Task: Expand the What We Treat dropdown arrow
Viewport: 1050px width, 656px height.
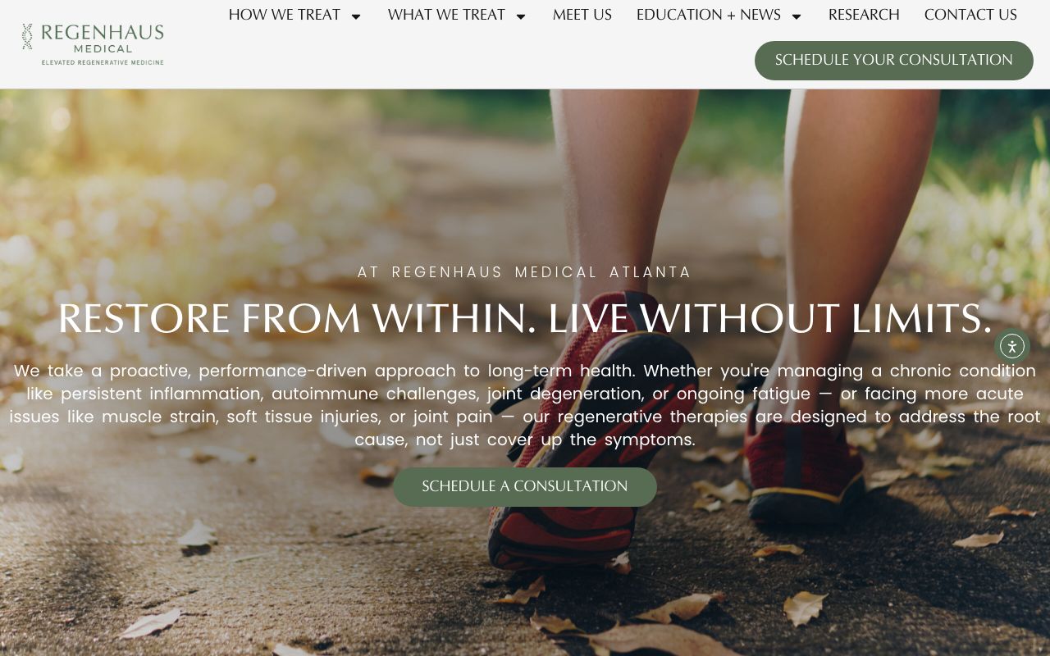Action: tap(521, 16)
